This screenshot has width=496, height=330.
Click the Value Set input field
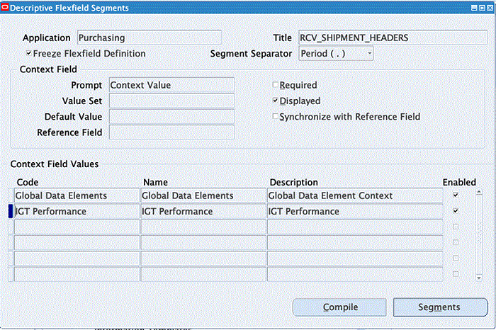point(171,101)
